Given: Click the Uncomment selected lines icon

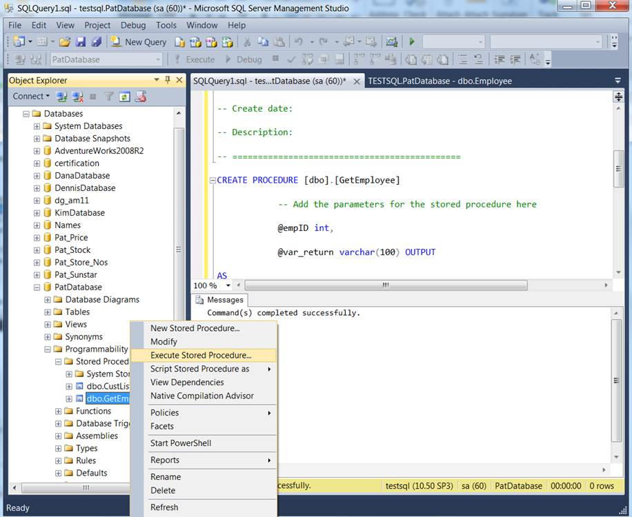Looking at the screenshot, I should point(478,59).
